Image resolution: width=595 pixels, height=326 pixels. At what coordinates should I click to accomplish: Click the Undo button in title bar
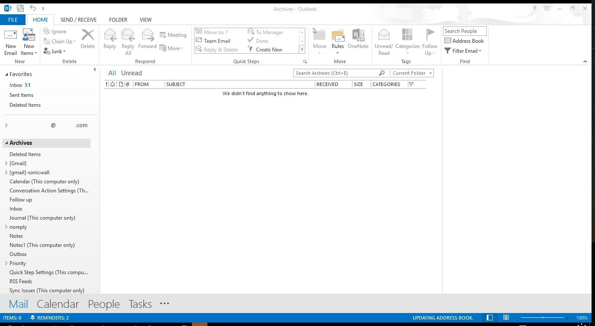click(x=33, y=8)
